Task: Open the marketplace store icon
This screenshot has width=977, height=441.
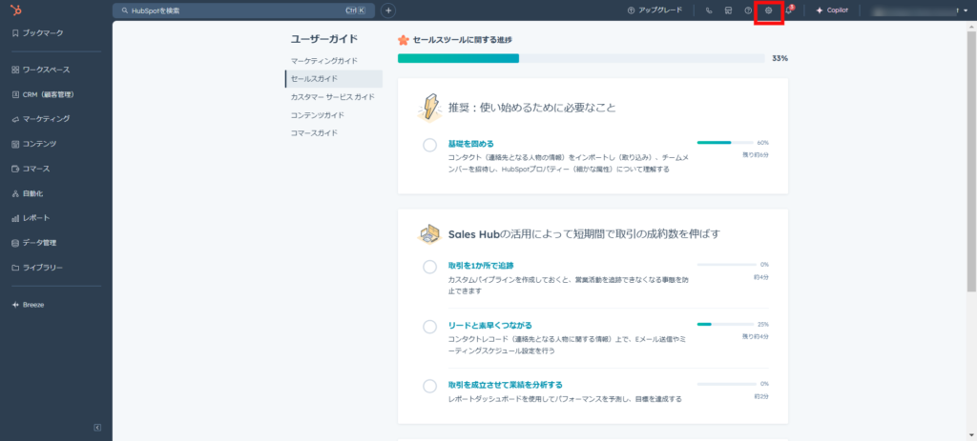Action: click(x=728, y=10)
